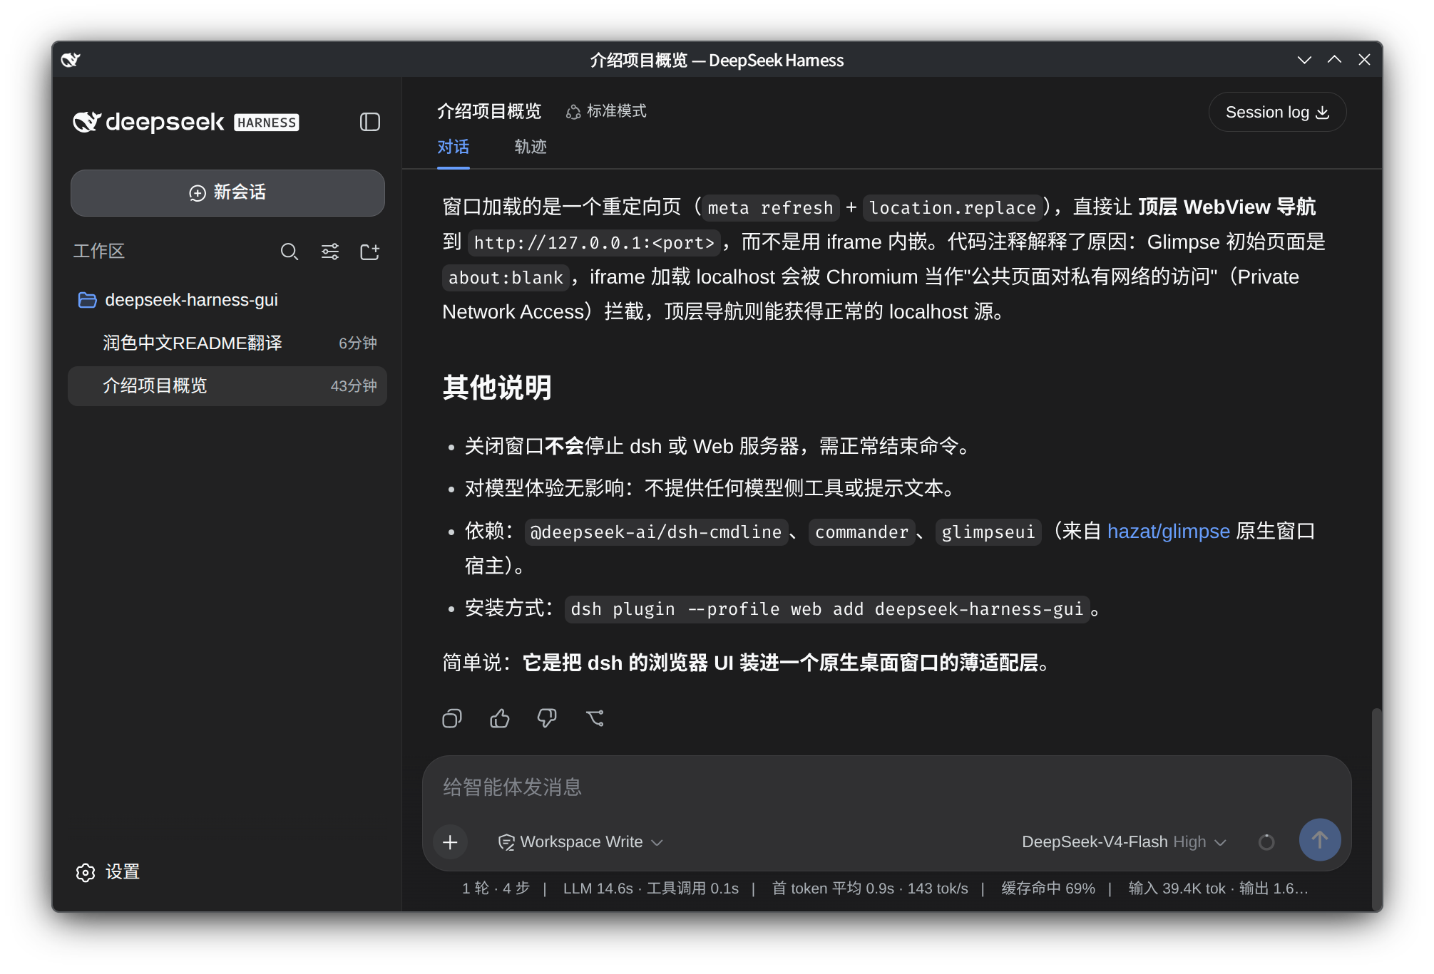Screen dimensions: 1434x974
Task: Click the 工作区 section label
Action: [99, 252]
